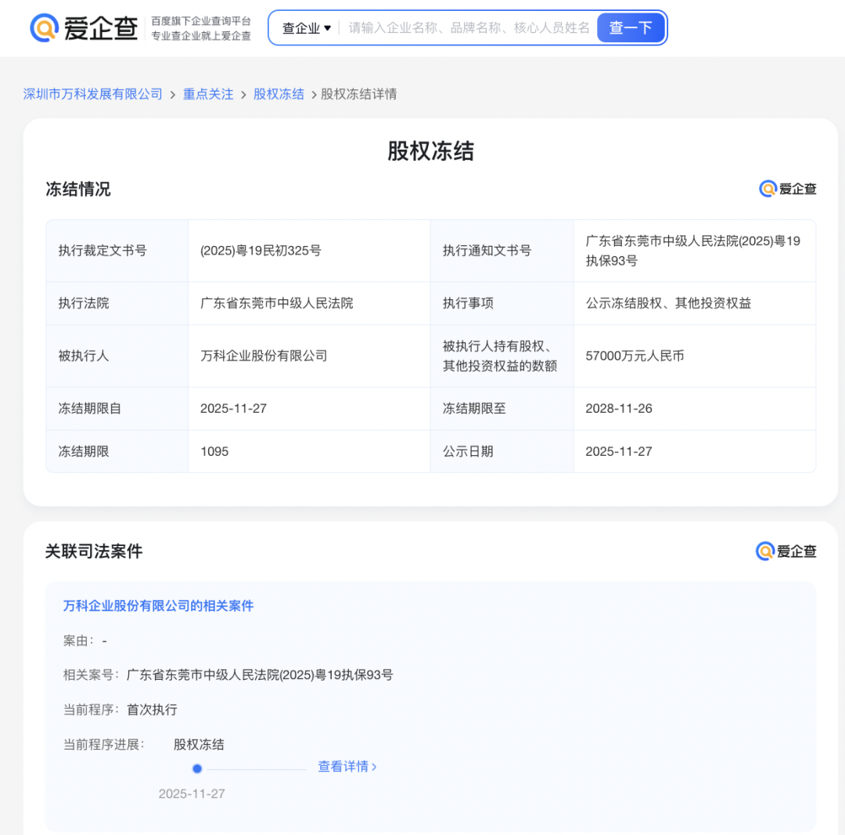Click 查看详情 in the case progress
This screenshot has width=845, height=835.
pos(347,767)
